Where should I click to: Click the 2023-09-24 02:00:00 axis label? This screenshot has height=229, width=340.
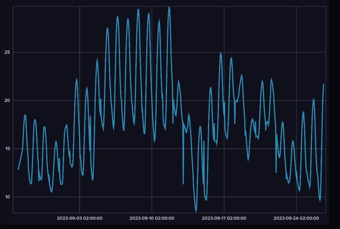(296, 218)
